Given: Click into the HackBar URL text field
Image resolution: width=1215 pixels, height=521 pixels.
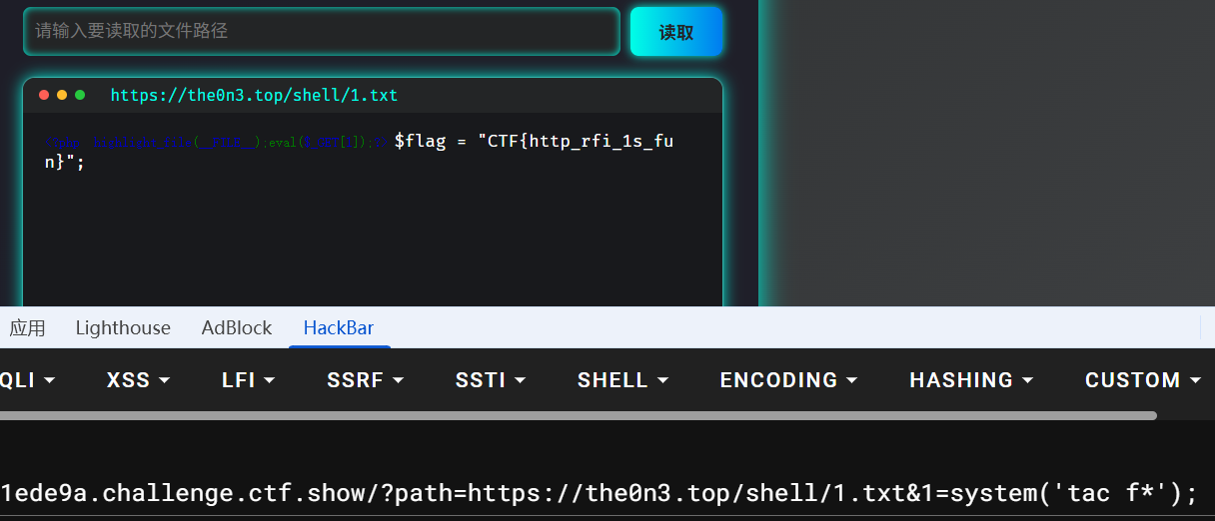Looking at the screenshot, I should pos(600,493).
